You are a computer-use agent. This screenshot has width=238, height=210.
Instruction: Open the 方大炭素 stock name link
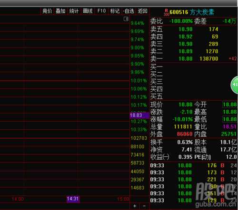click(202, 12)
